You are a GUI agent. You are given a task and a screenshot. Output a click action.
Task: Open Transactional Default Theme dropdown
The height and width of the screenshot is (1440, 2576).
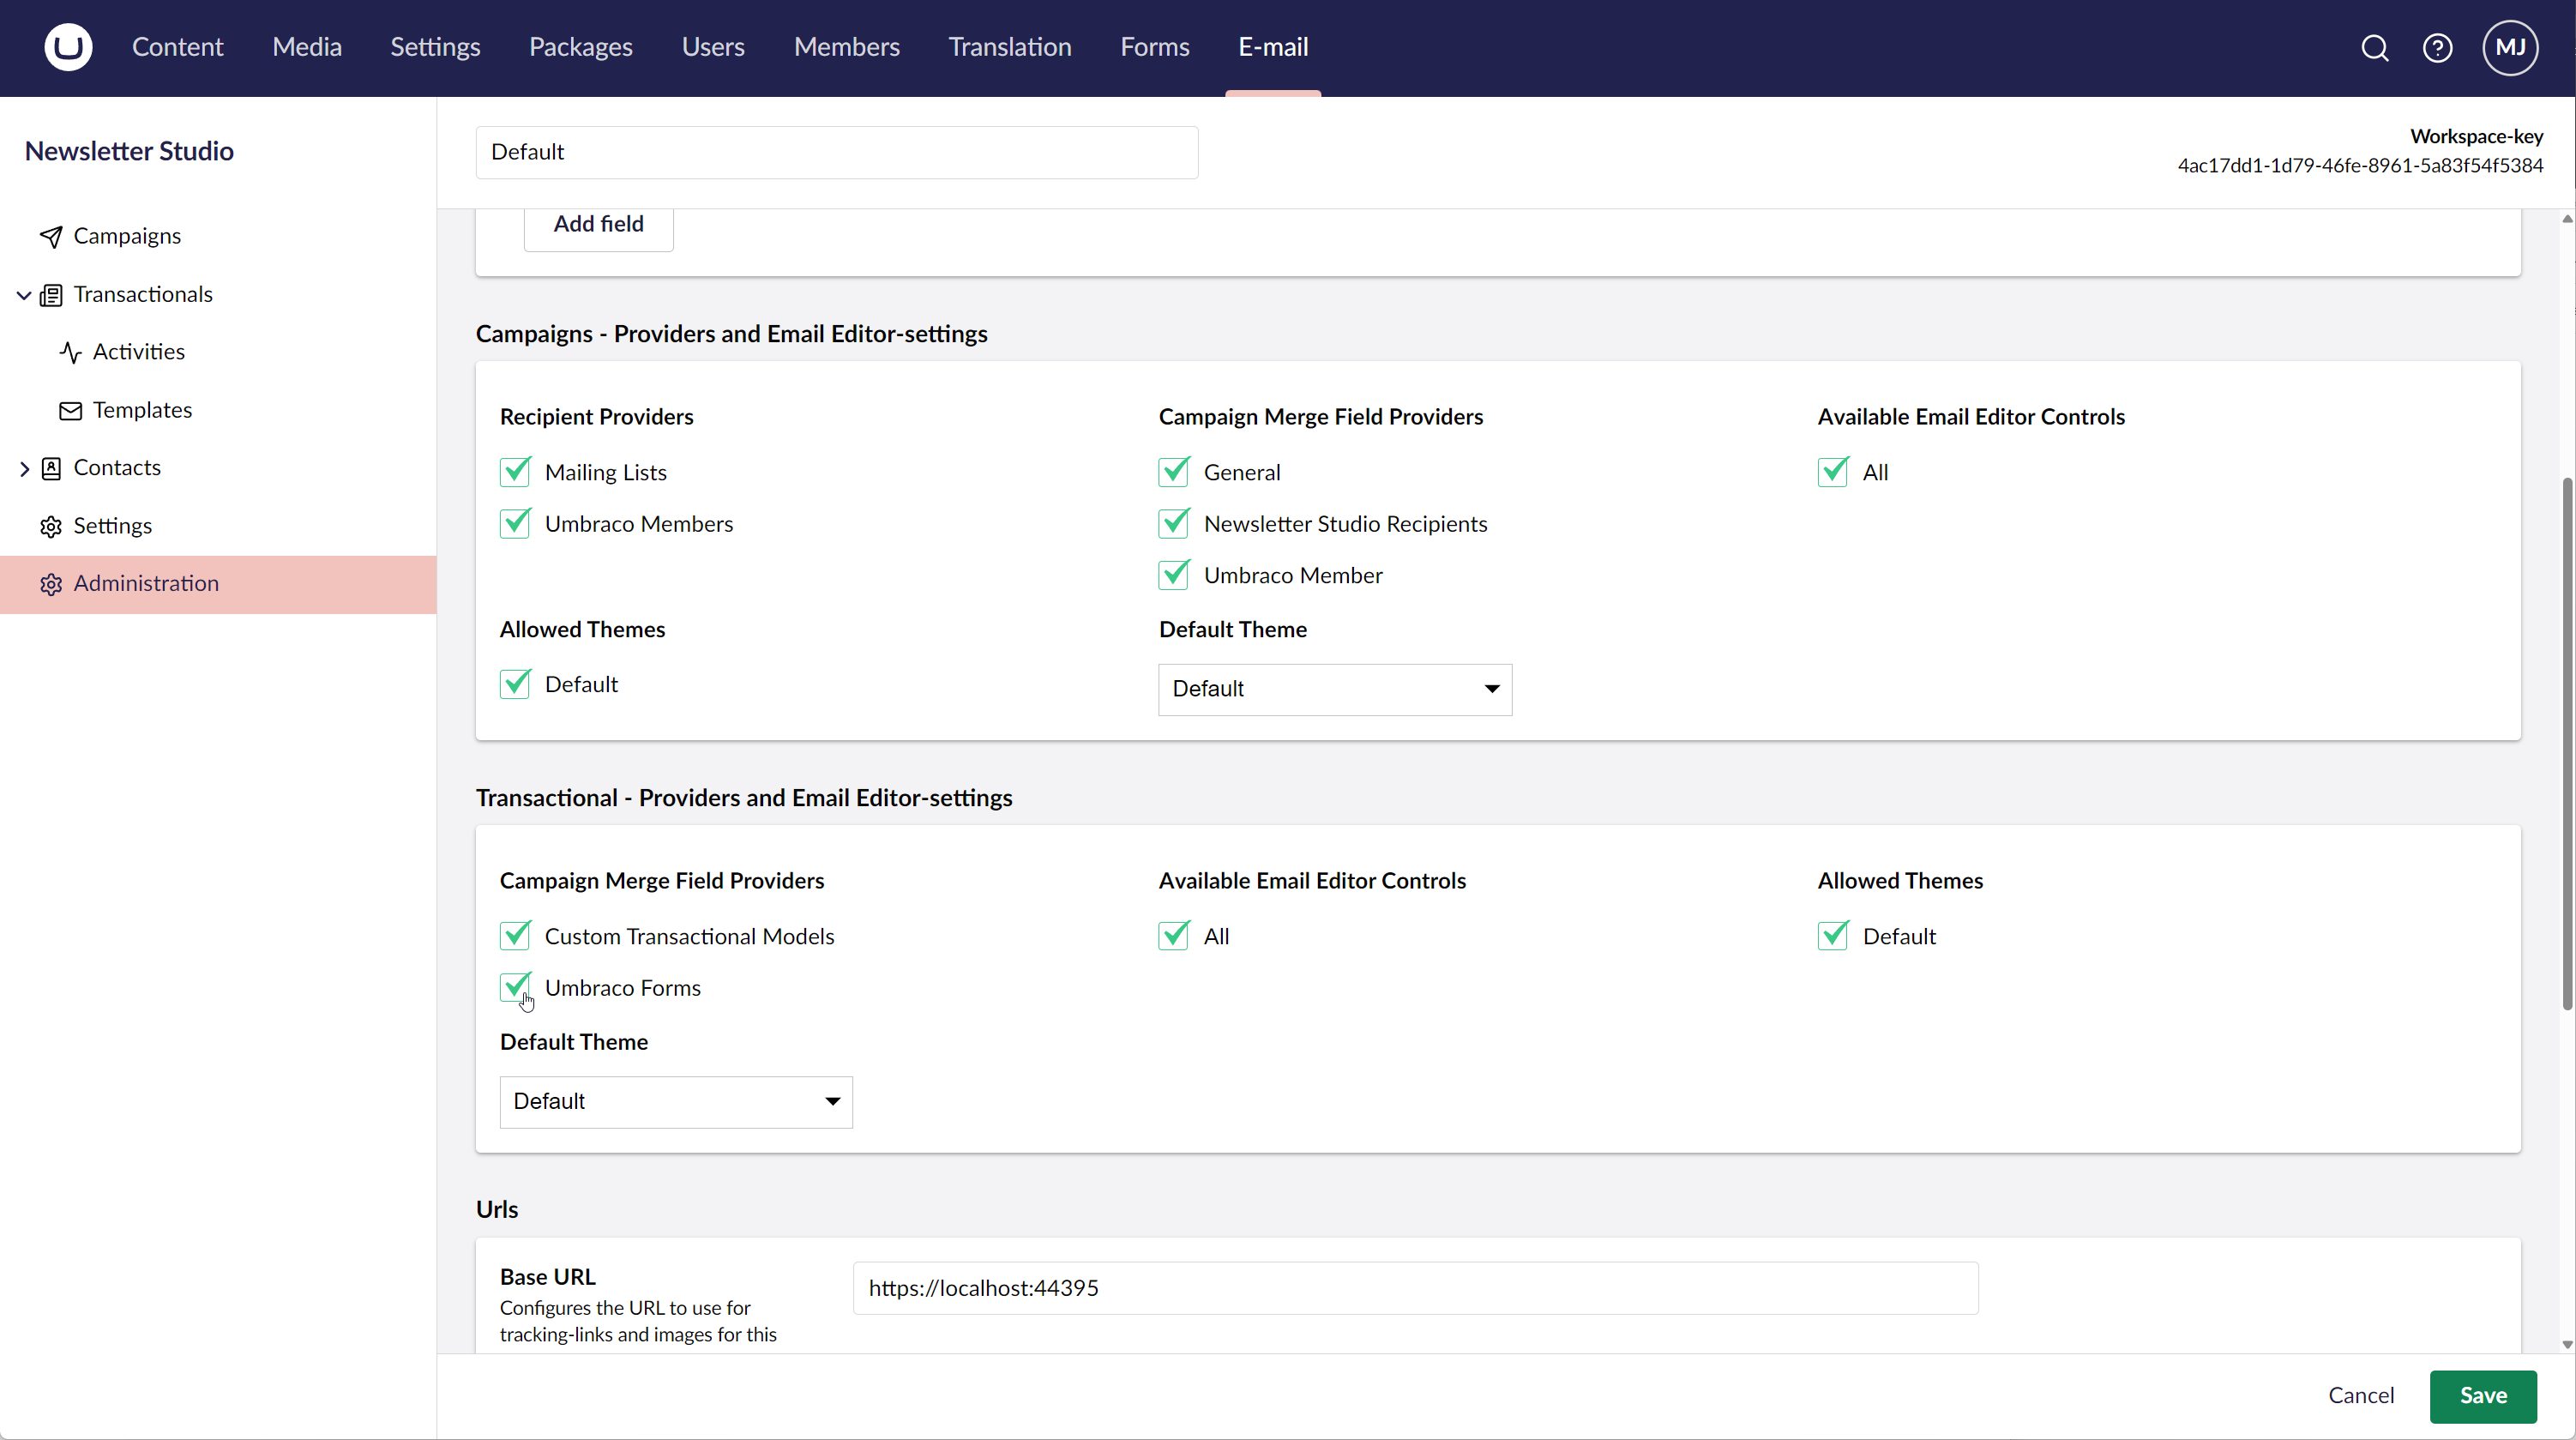point(676,1102)
